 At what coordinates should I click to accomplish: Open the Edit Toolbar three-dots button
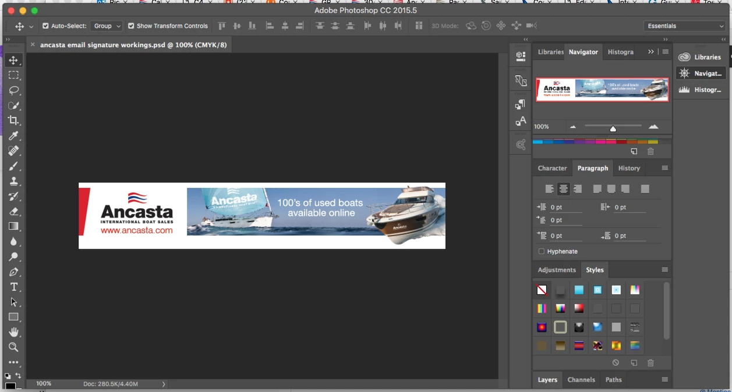13,362
